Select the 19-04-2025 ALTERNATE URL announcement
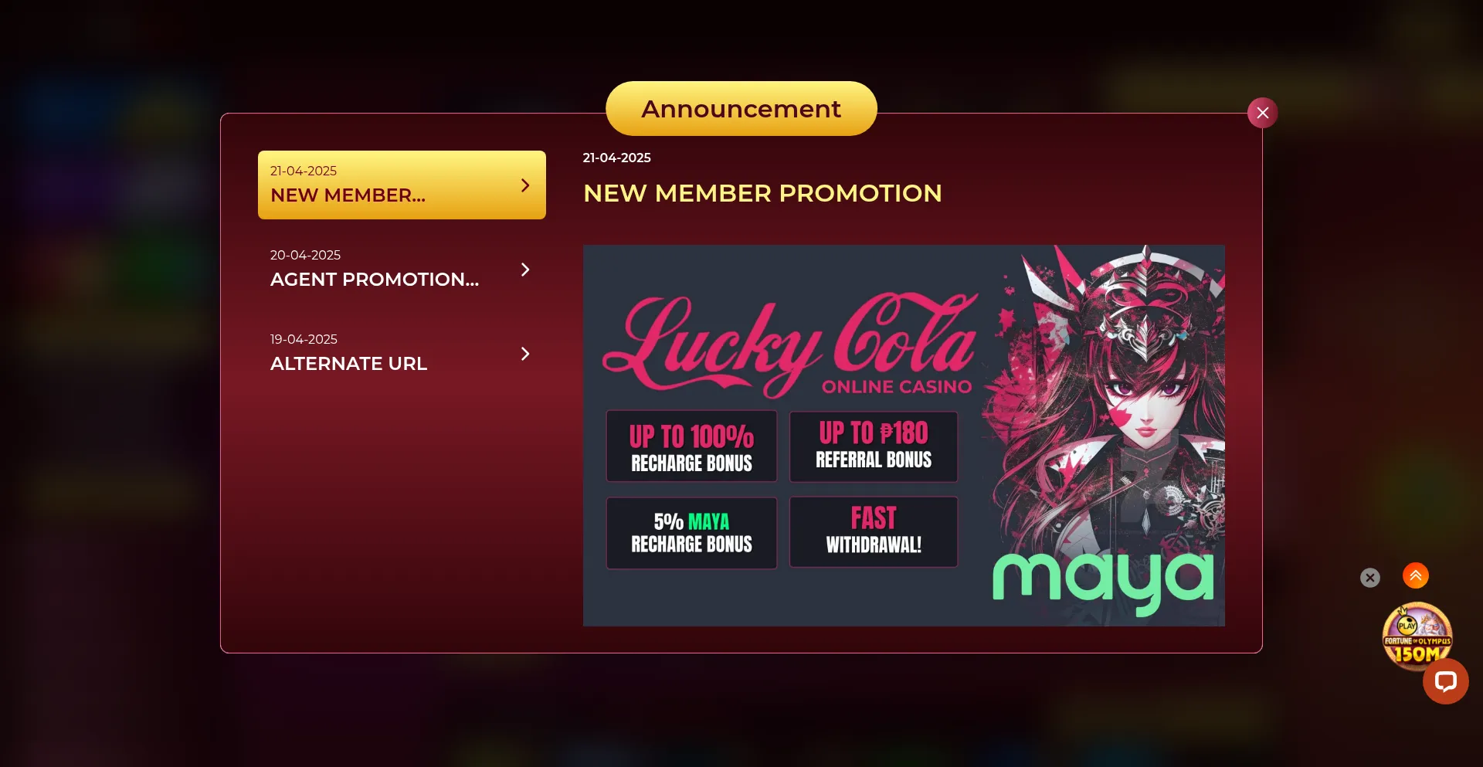 click(x=402, y=353)
